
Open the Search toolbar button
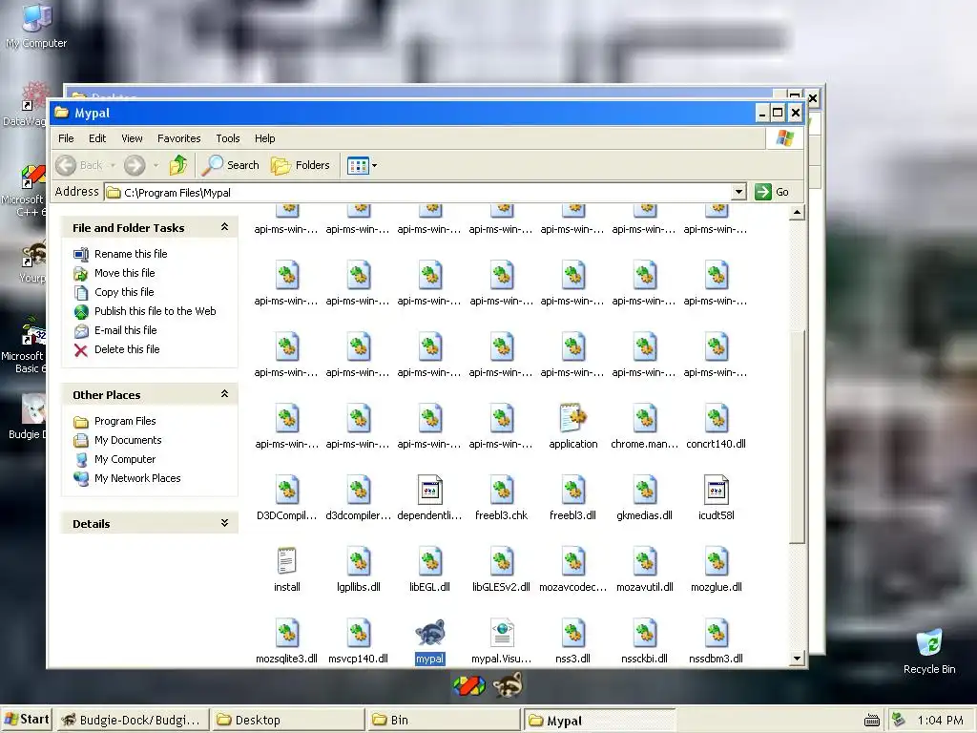[x=231, y=165]
